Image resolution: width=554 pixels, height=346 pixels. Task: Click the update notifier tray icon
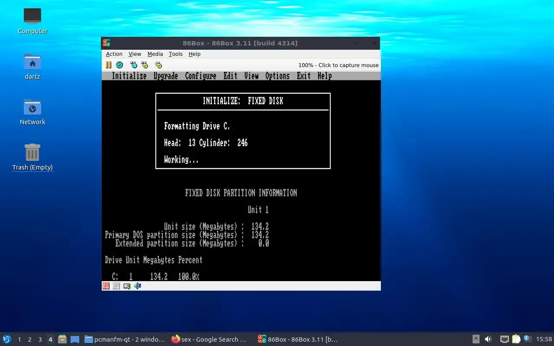[527, 339]
